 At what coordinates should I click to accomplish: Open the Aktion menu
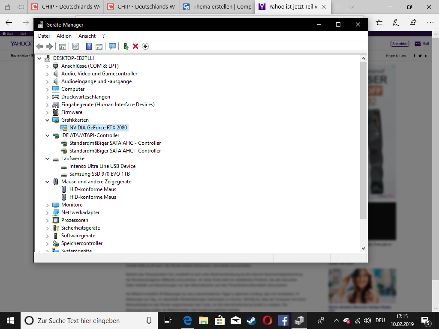click(64, 36)
